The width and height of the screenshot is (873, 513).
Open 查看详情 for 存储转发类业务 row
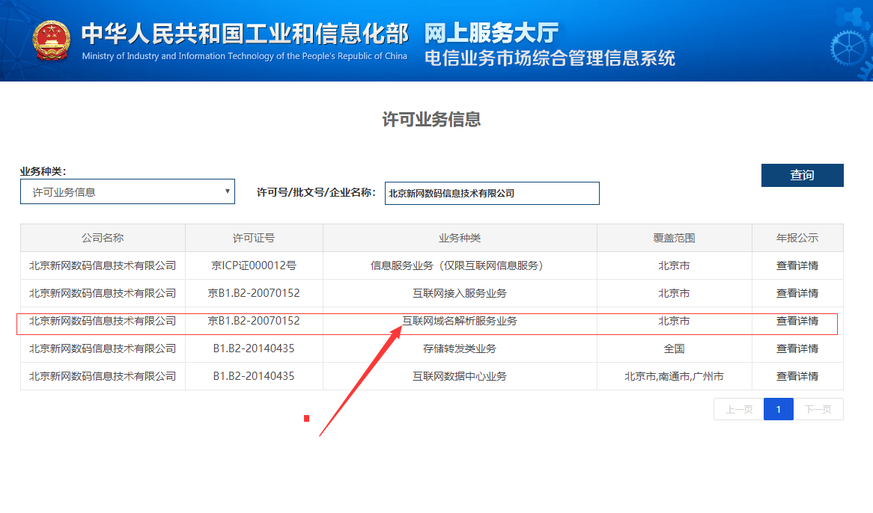coord(797,349)
